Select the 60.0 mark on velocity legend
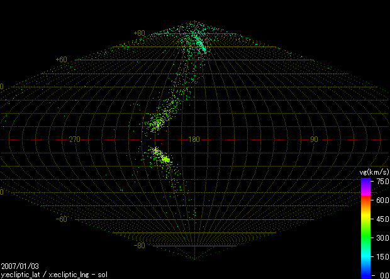Viewport: 390px width, 279px height. (381, 200)
